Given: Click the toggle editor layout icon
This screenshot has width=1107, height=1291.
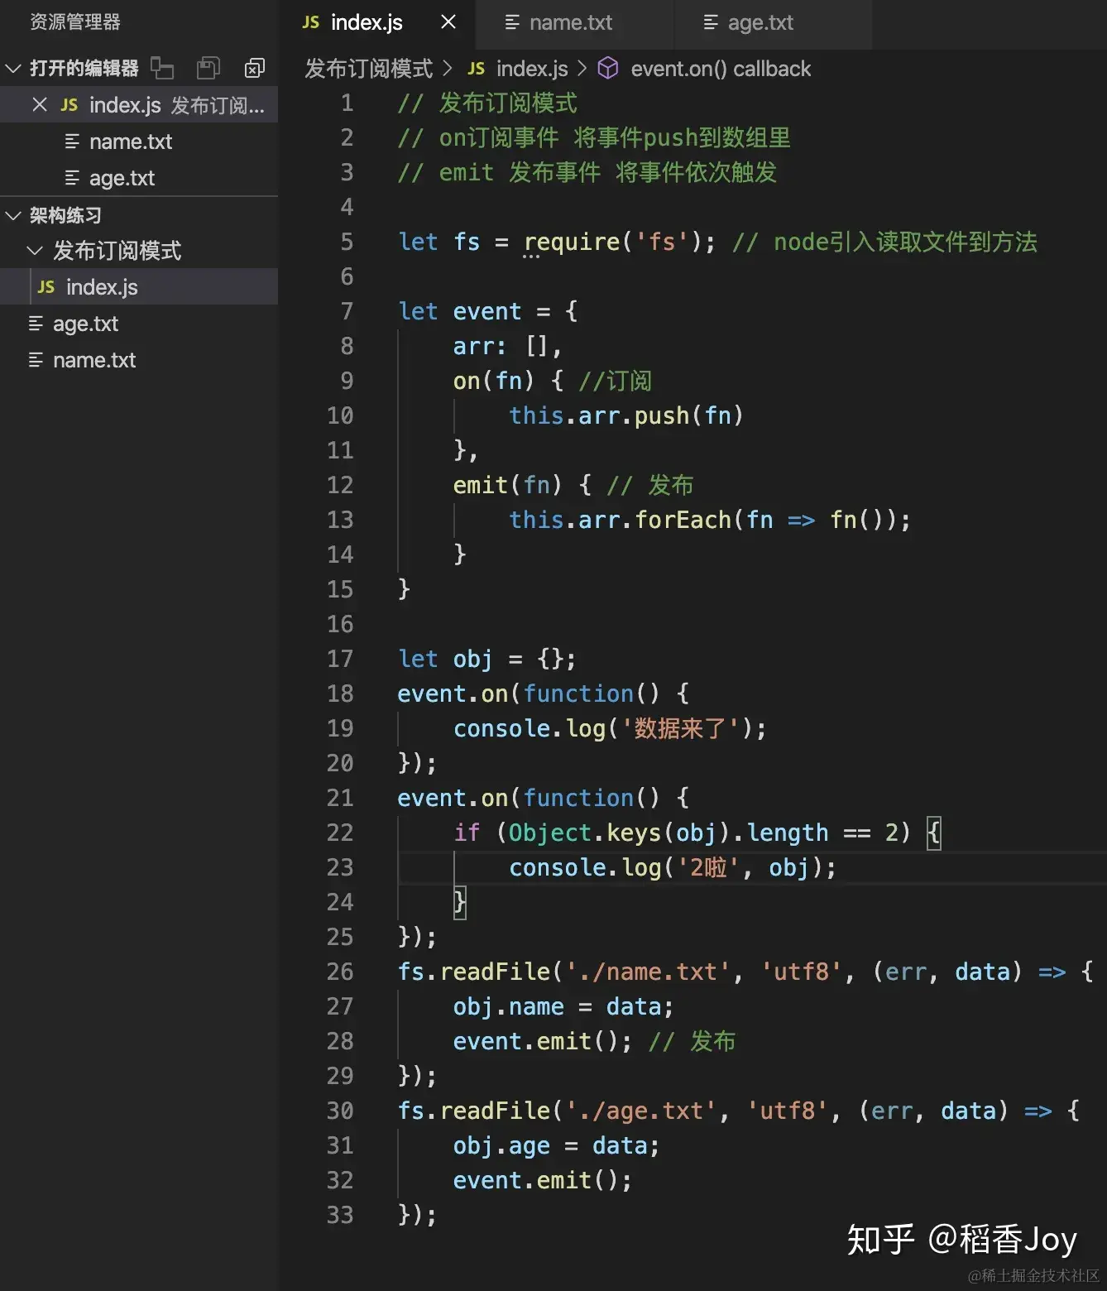Looking at the screenshot, I should pos(162,68).
